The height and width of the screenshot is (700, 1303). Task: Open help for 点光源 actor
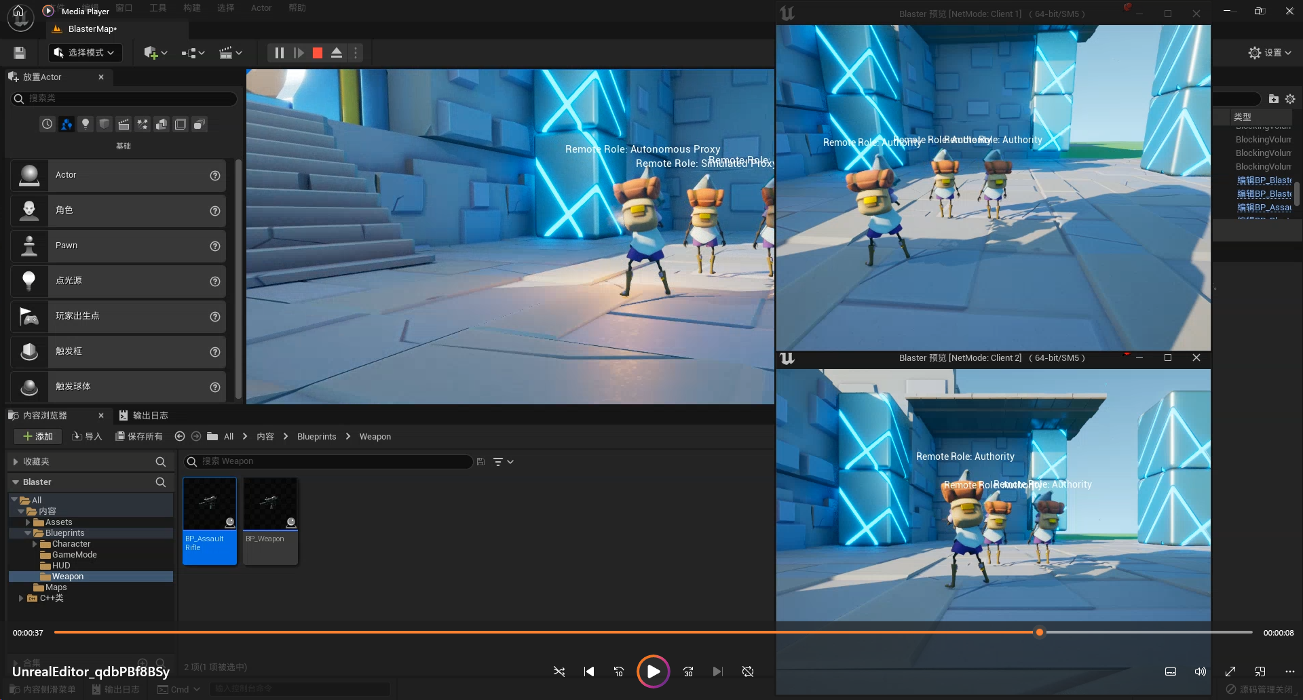click(x=215, y=281)
